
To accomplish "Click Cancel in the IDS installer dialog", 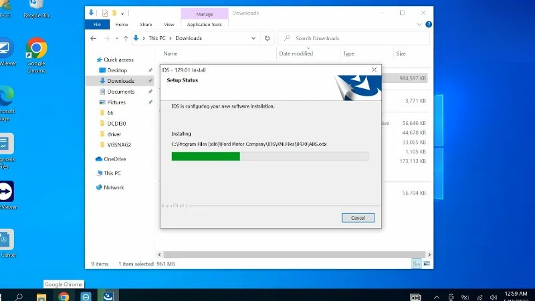I will pos(358,218).
